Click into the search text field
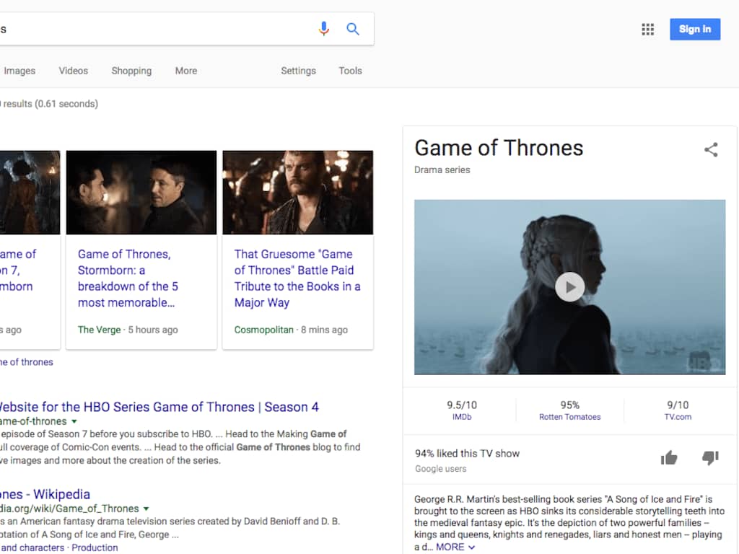This screenshot has width=739, height=554. (x=156, y=29)
